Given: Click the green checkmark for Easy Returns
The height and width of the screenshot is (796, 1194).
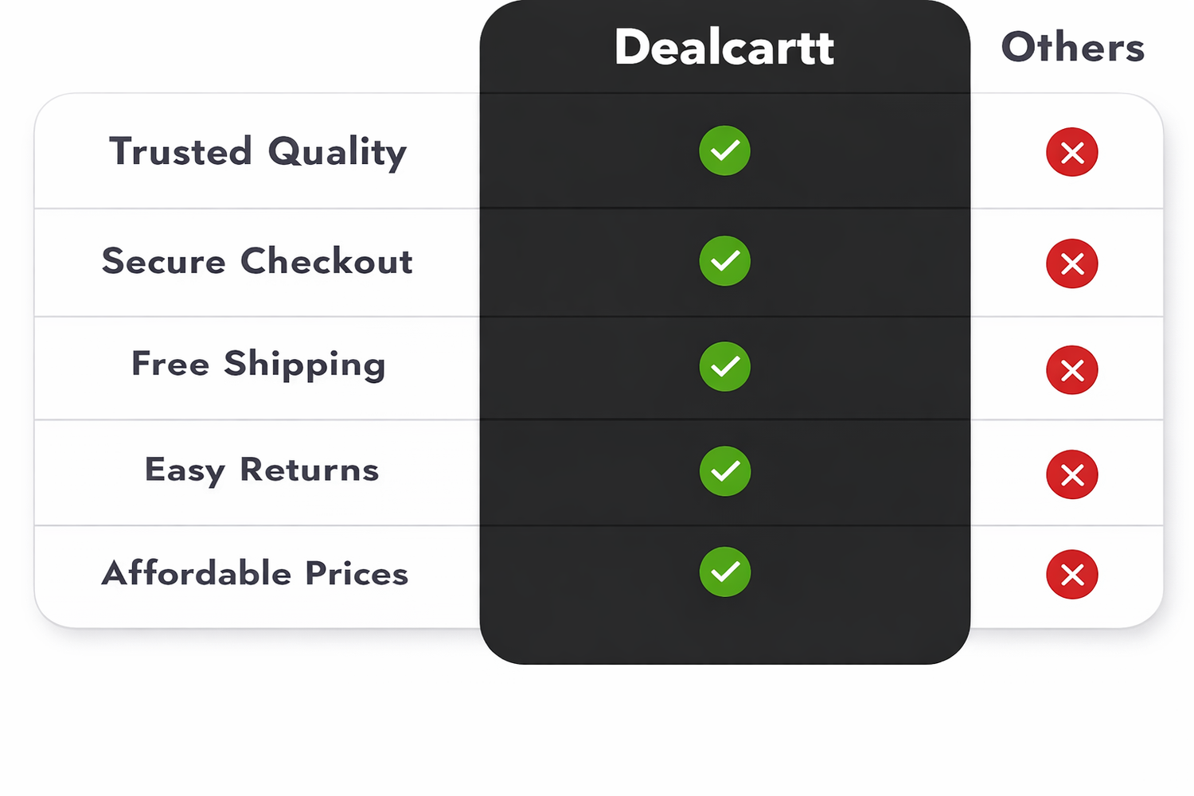Looking at the screenshot, I should pos(724,471).
